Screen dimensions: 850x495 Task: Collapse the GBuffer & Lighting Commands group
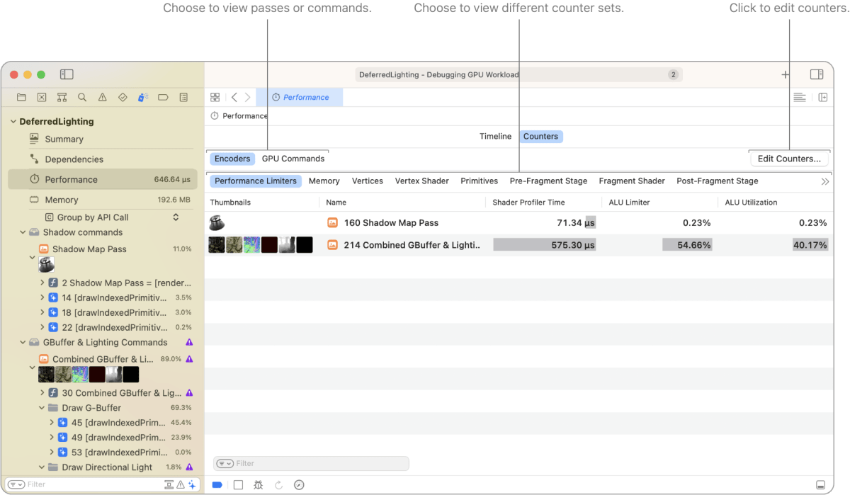coord(23,342)
